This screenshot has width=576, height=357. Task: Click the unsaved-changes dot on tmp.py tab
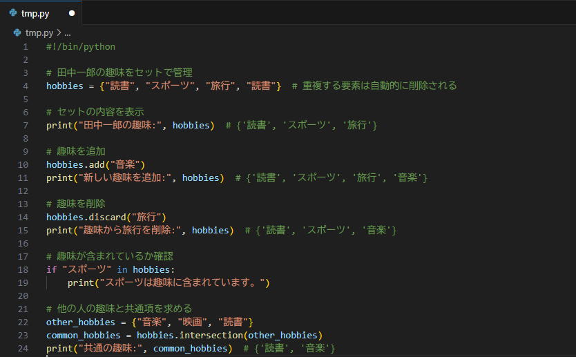click(72, 13)
